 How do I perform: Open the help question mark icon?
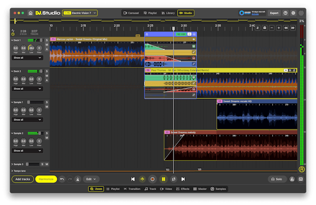(x=285, y=13)
